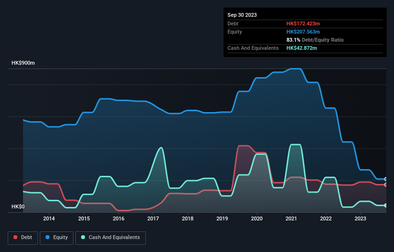Screen dimensions: 394x252
Task: Click the 2019 x-axis label
Action: (x=222, y=218)
